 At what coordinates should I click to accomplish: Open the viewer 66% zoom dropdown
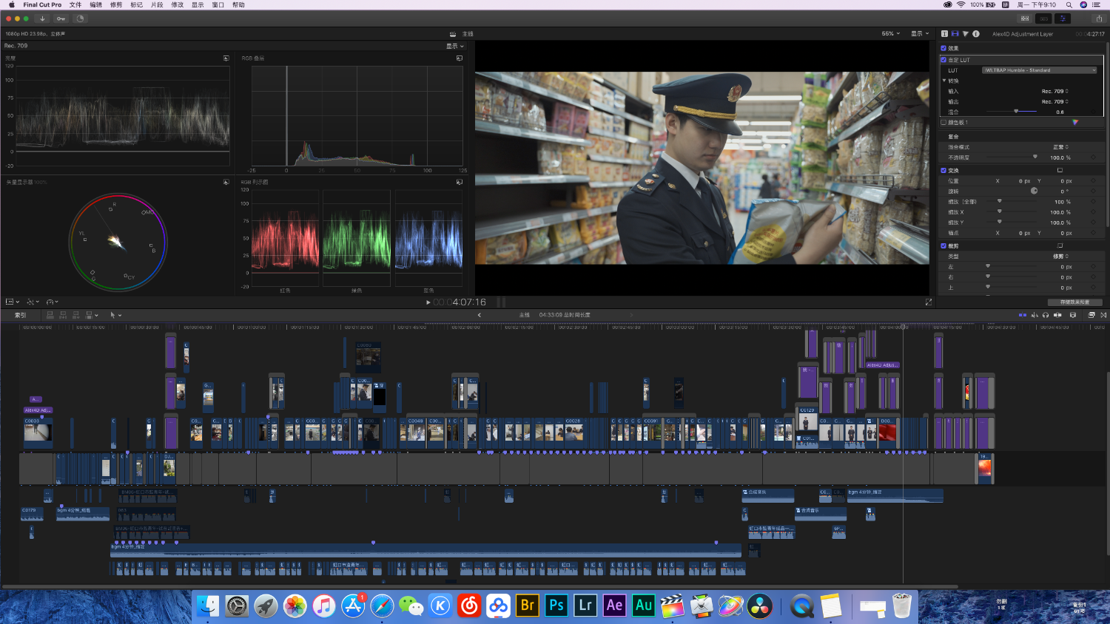pyautogui.click(x=891, y=34)
